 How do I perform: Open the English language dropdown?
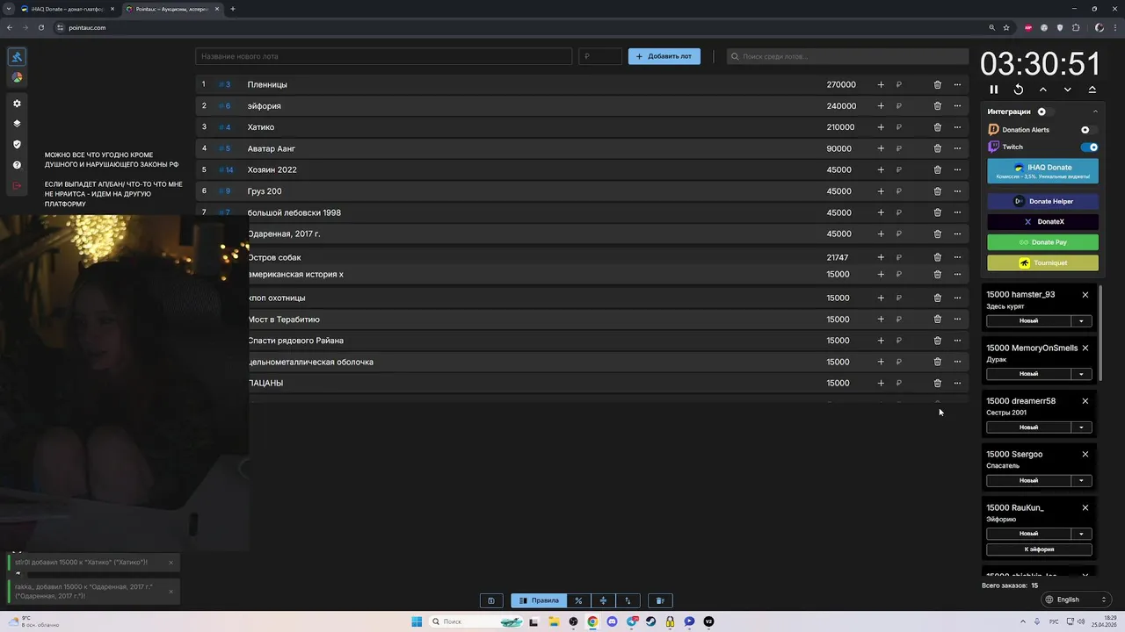pyautogui.click(x=1076, y=600)
